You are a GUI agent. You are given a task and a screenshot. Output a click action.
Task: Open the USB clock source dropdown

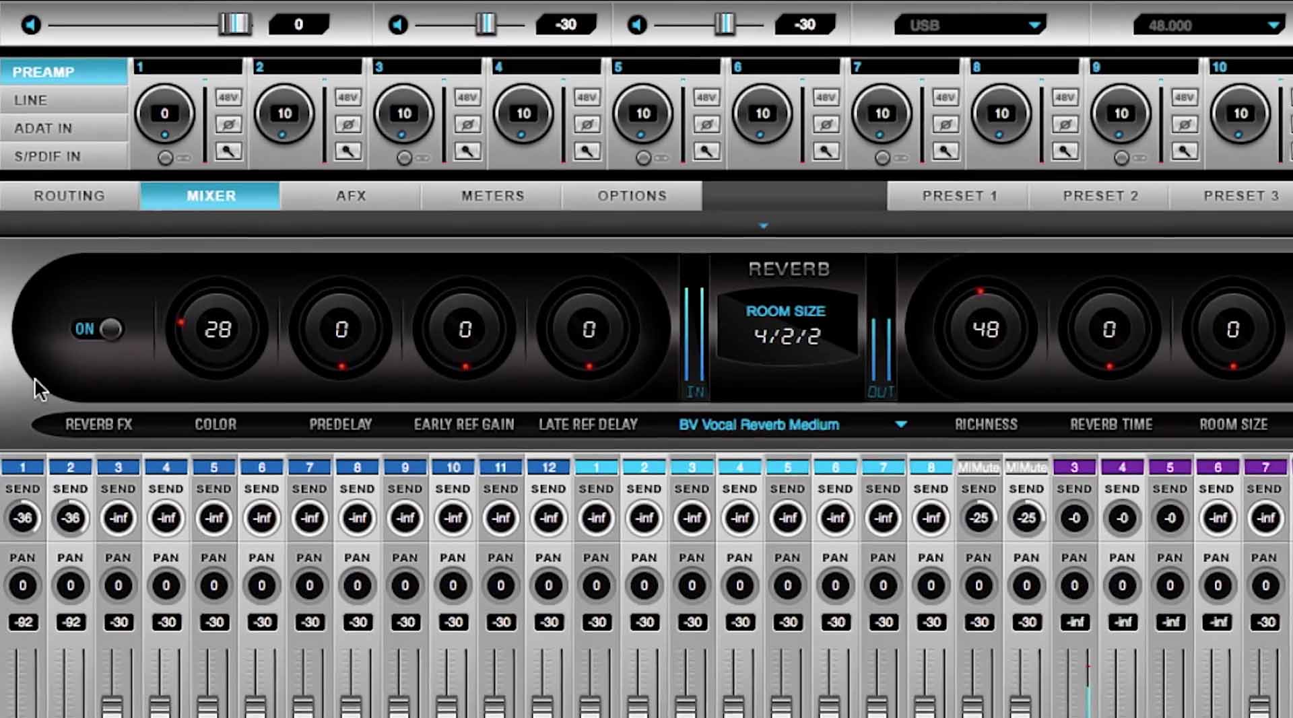tap(1034, 24)
